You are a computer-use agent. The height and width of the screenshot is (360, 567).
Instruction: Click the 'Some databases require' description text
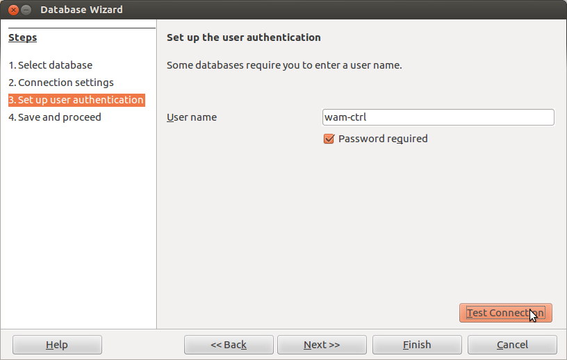284,65
